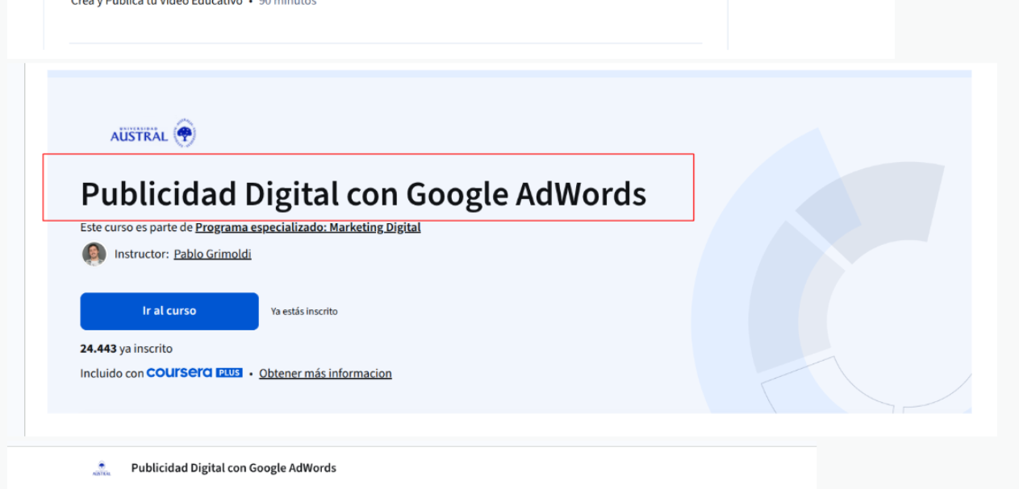Click the "90 minutos" duration label

pyautogui.click(x=287, y=2)
